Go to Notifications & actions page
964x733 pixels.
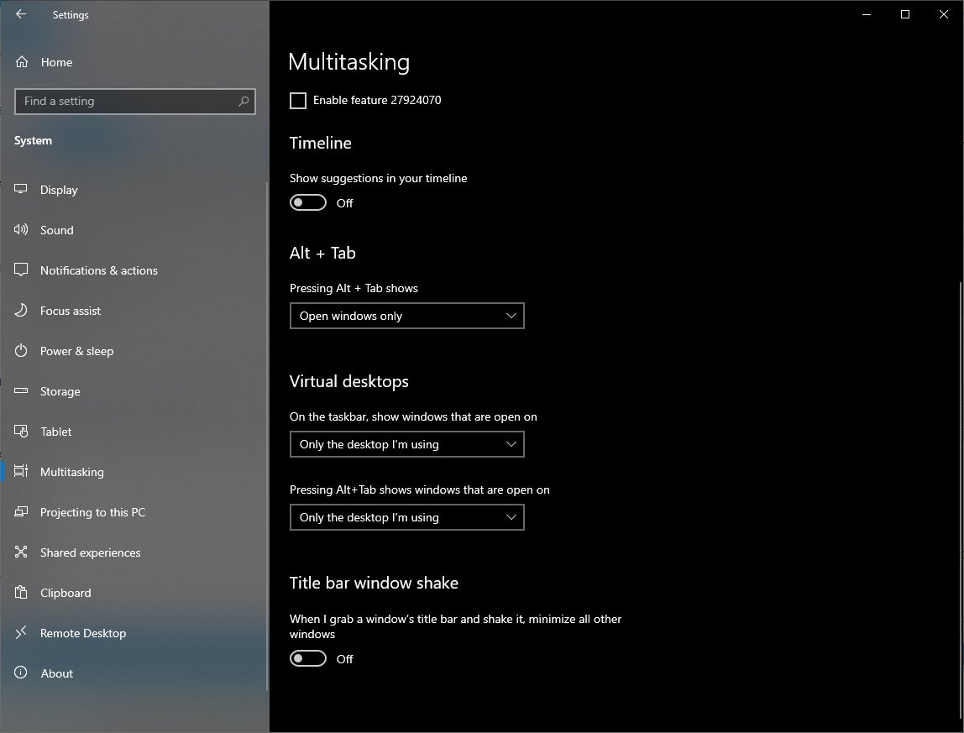(x=98, y=270)
